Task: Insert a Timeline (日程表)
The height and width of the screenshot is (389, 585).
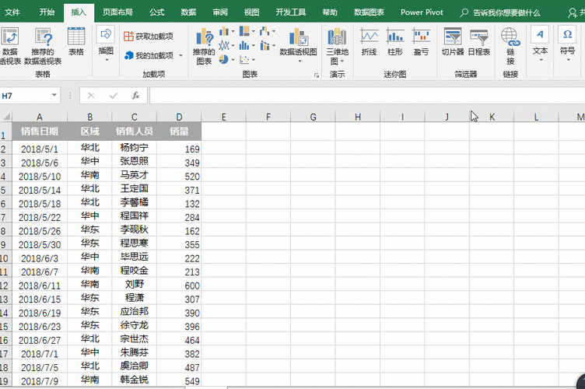Action: [x=479, y=41]
